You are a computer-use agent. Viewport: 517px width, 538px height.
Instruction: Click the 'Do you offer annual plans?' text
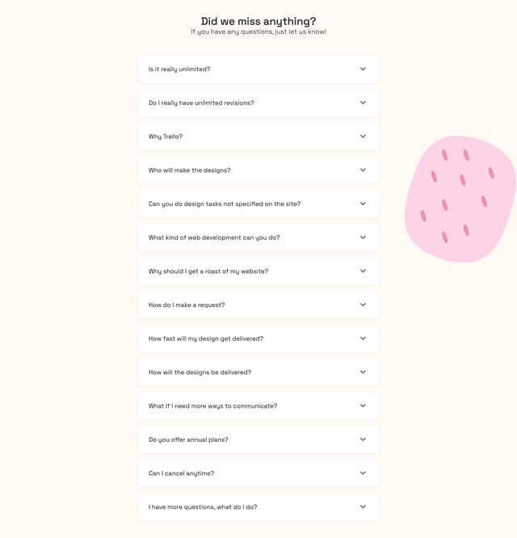click(x=188, y=439)
